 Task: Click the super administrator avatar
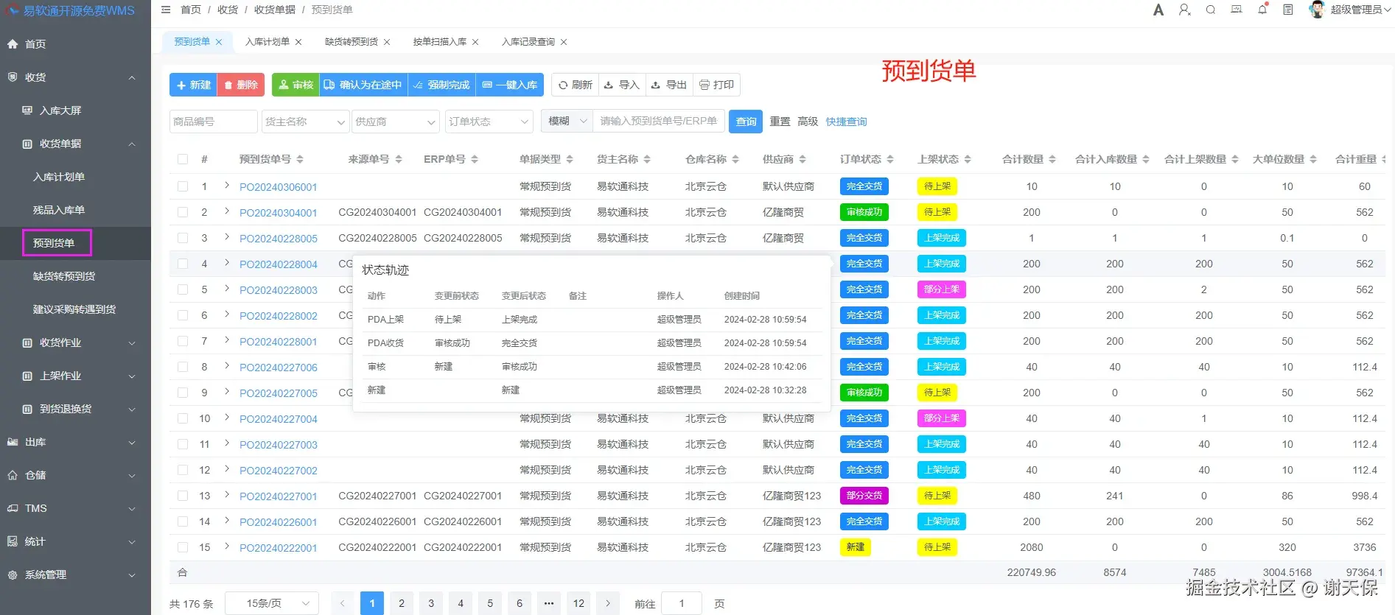tap(1317, 10)
